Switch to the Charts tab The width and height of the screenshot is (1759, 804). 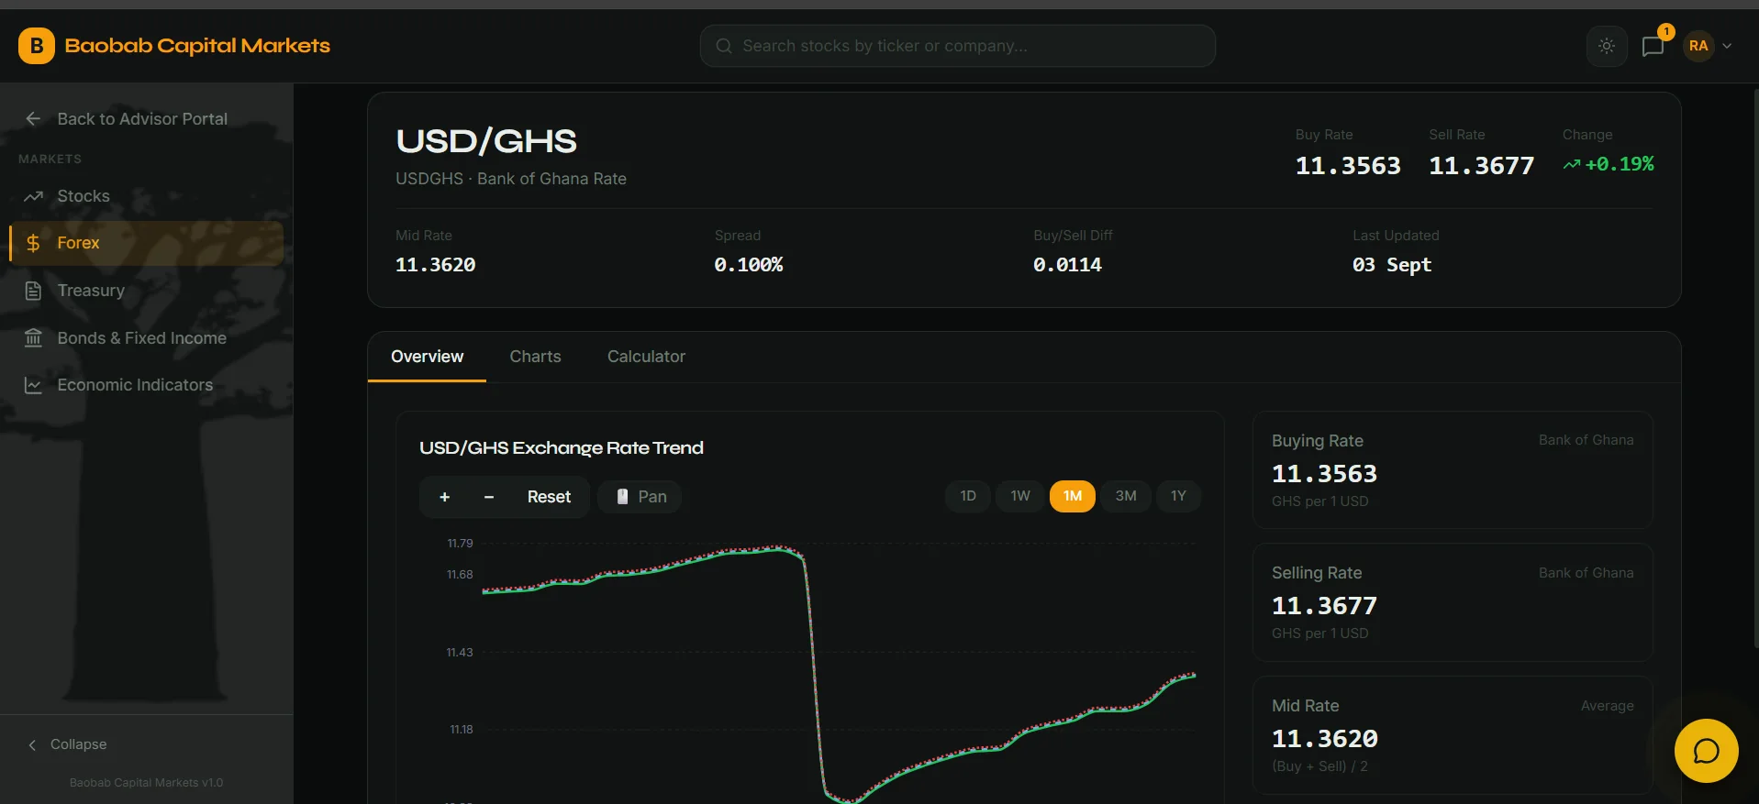tap(535, 357)
